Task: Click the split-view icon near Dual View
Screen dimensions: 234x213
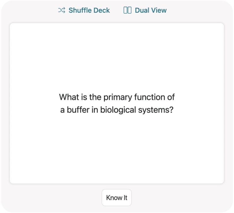Action: 127,10
